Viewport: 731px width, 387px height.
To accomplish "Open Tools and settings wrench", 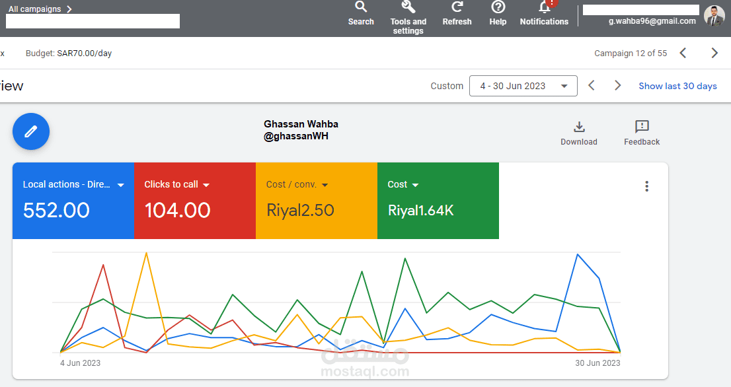I will pyautogui.click(x=408, y=16).
